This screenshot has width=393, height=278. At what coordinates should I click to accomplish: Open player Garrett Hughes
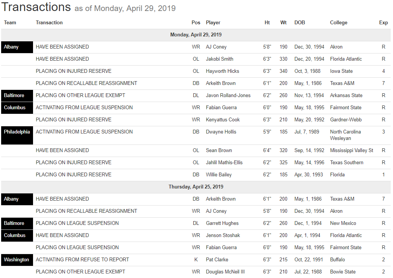click(222, 223)
